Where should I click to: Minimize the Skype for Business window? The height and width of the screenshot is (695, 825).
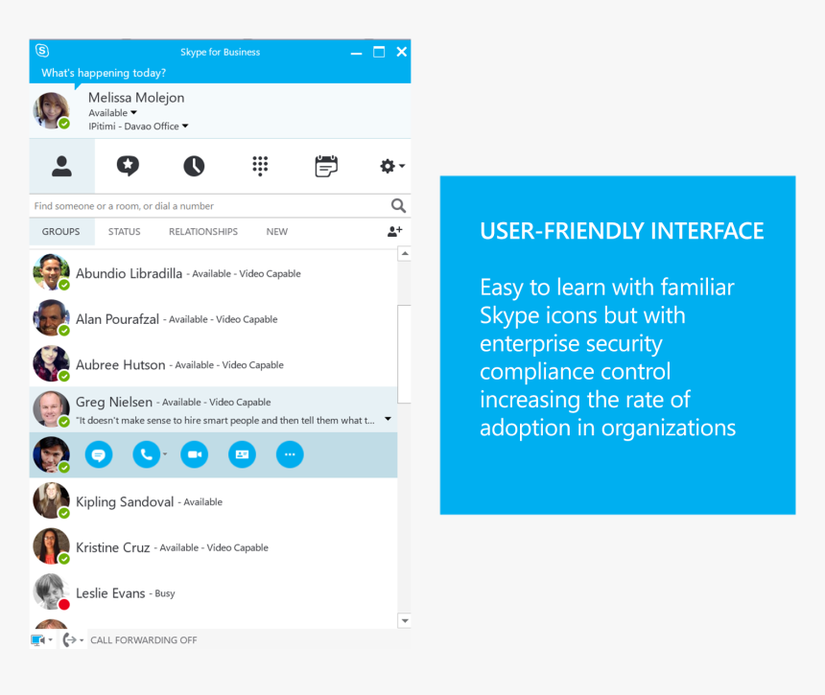click(356, 53)
